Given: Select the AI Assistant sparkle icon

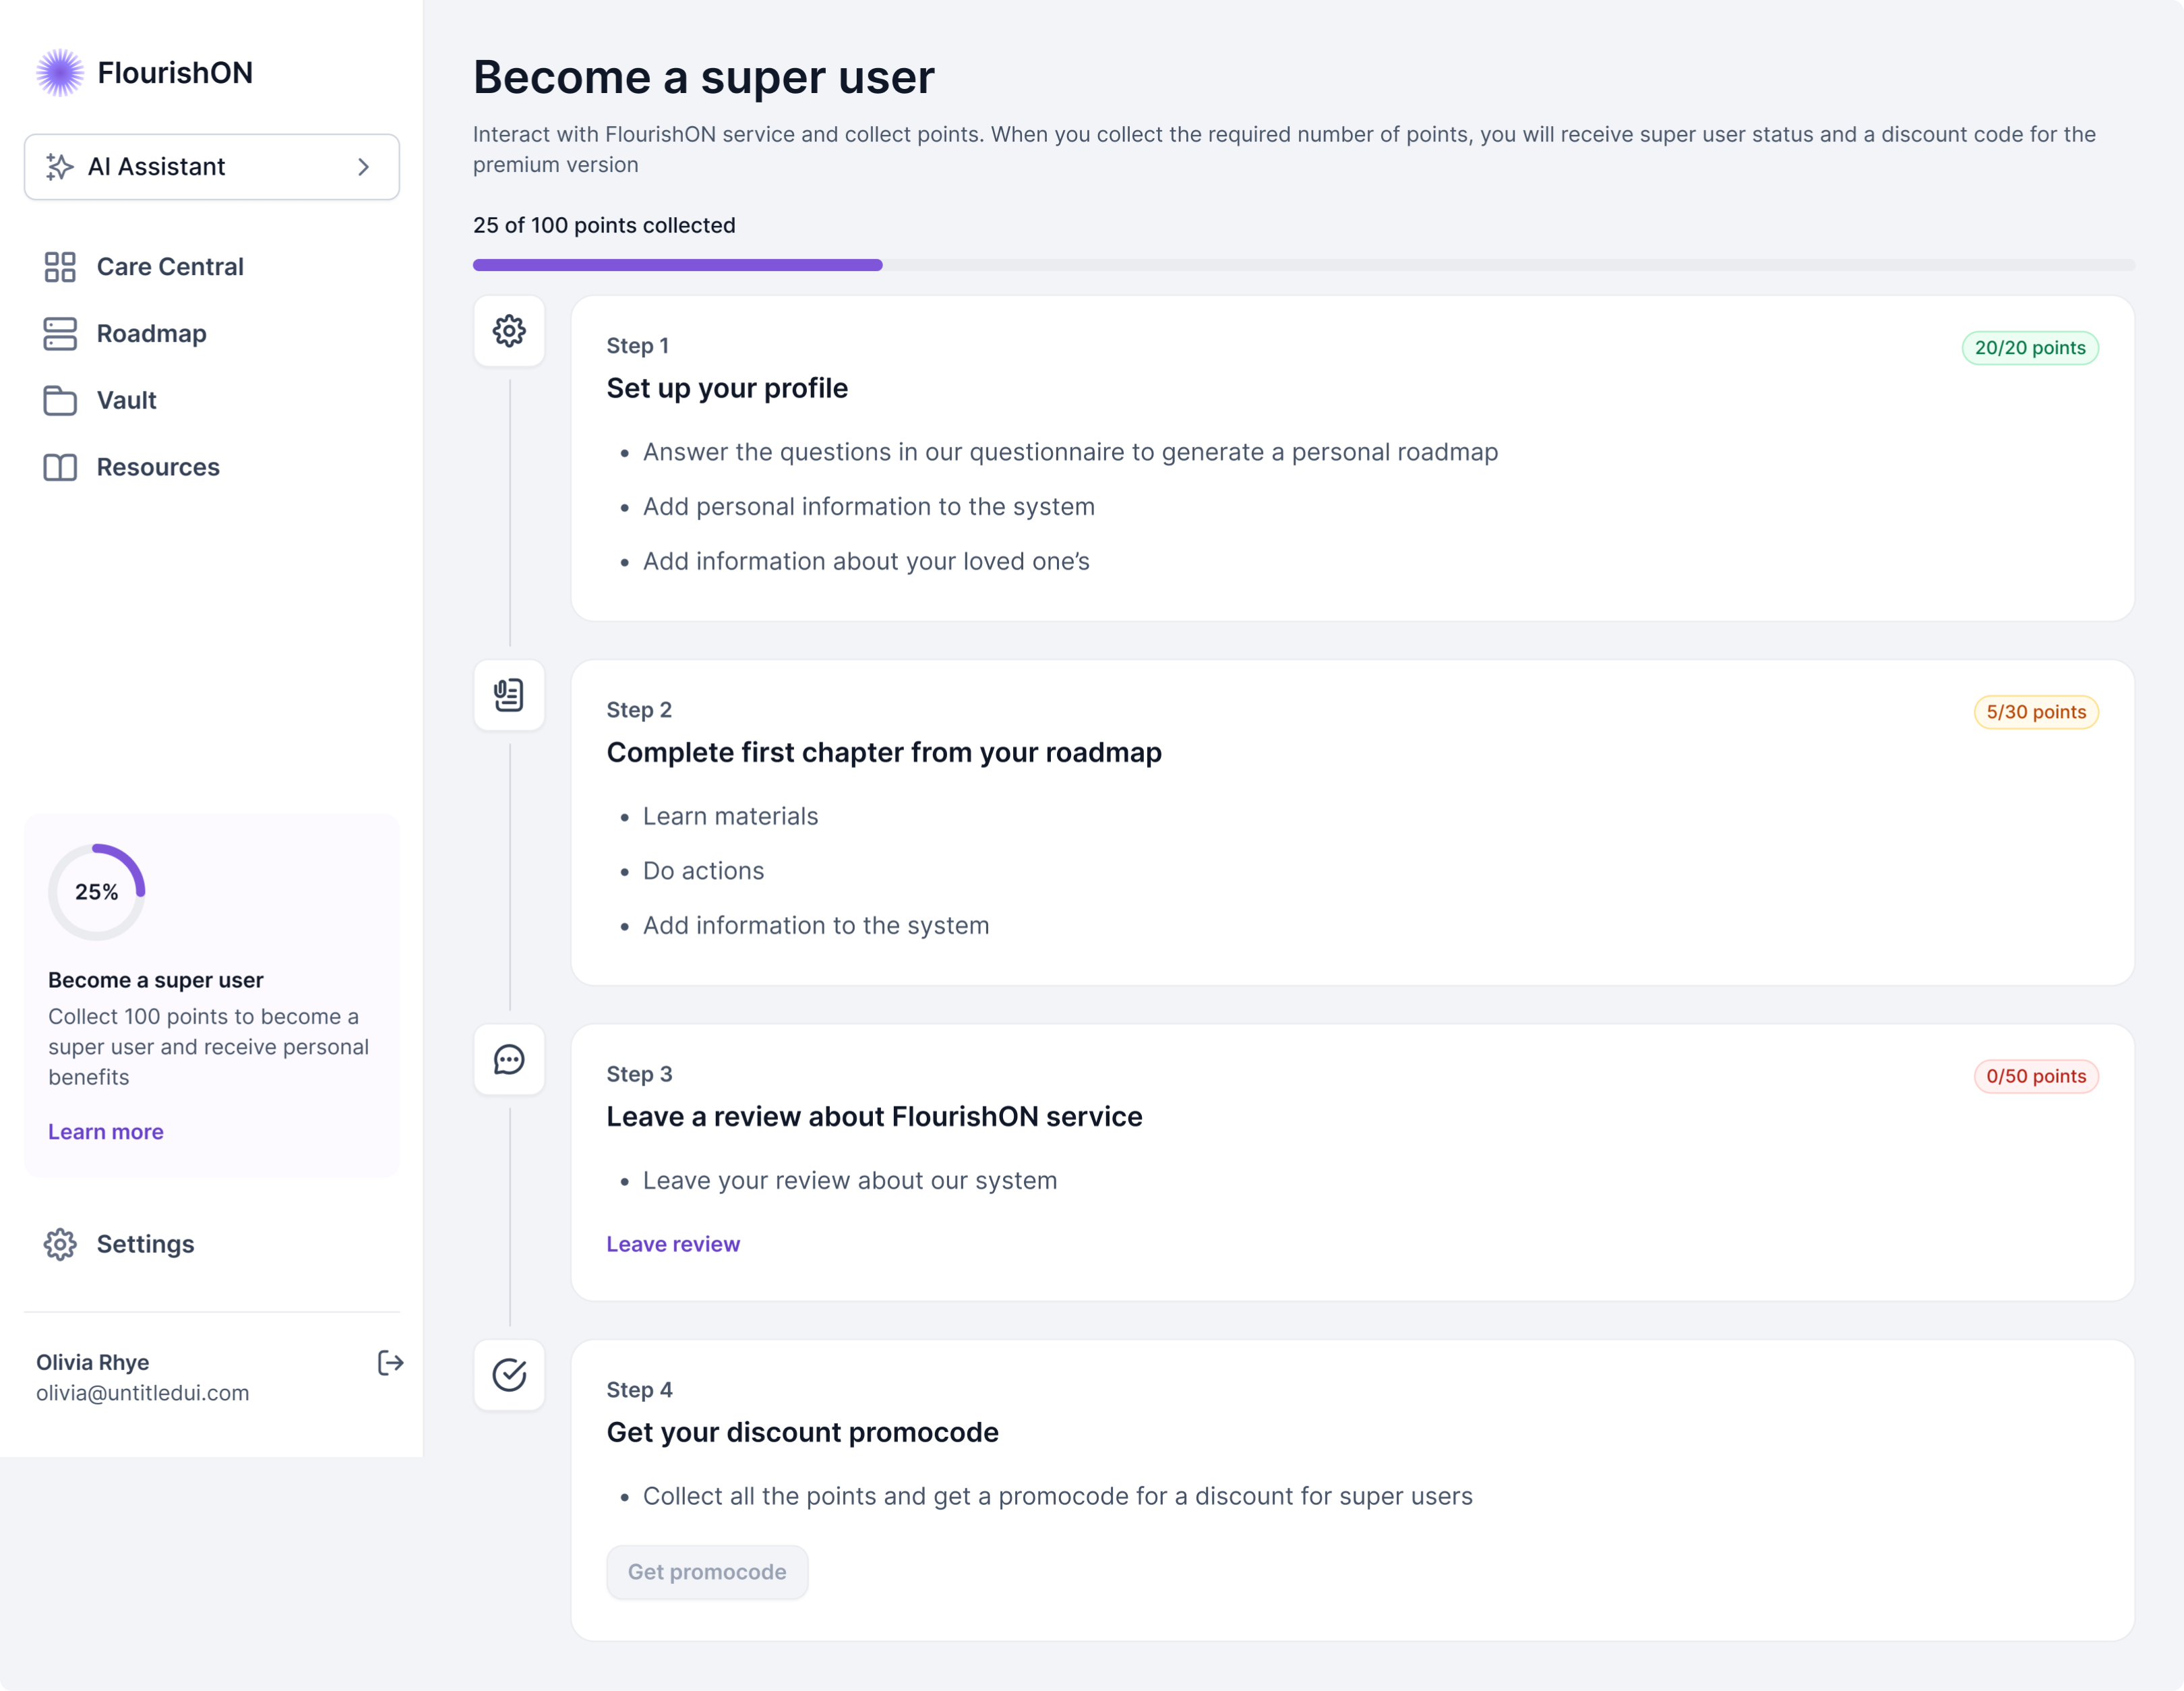Looking at the screenshot, I should coord(60,166).
